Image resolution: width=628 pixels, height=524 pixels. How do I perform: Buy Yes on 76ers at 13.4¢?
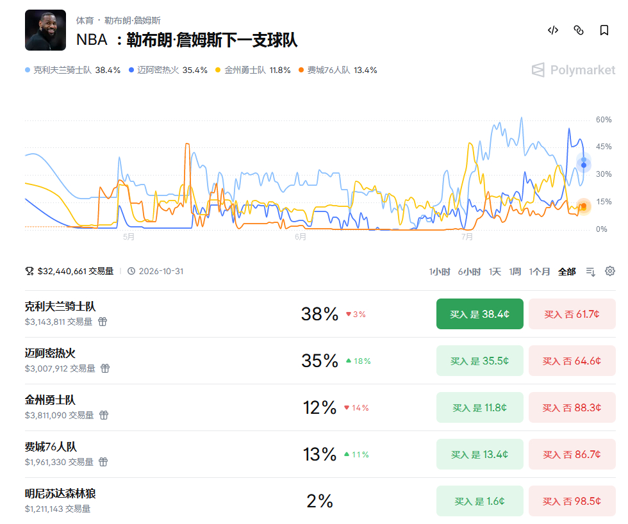coord(480,454)
